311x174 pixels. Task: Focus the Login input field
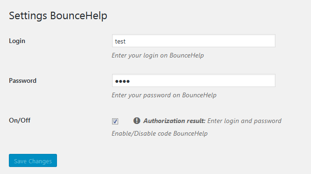click(194, 41)
